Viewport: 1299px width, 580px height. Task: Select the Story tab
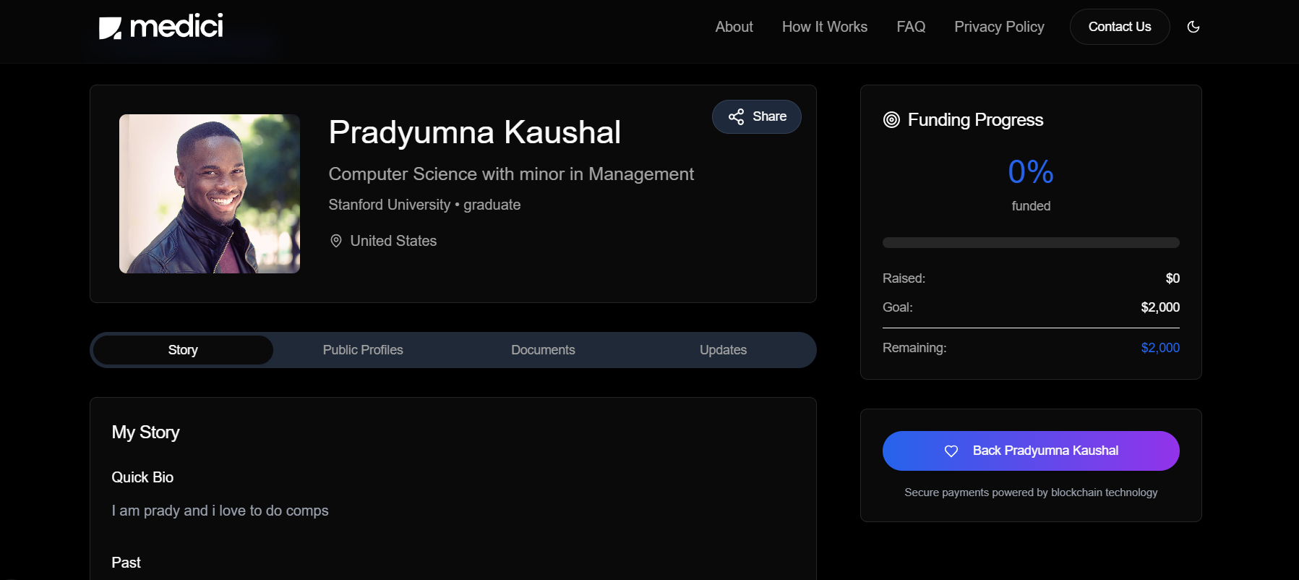(x=183, y=350)
